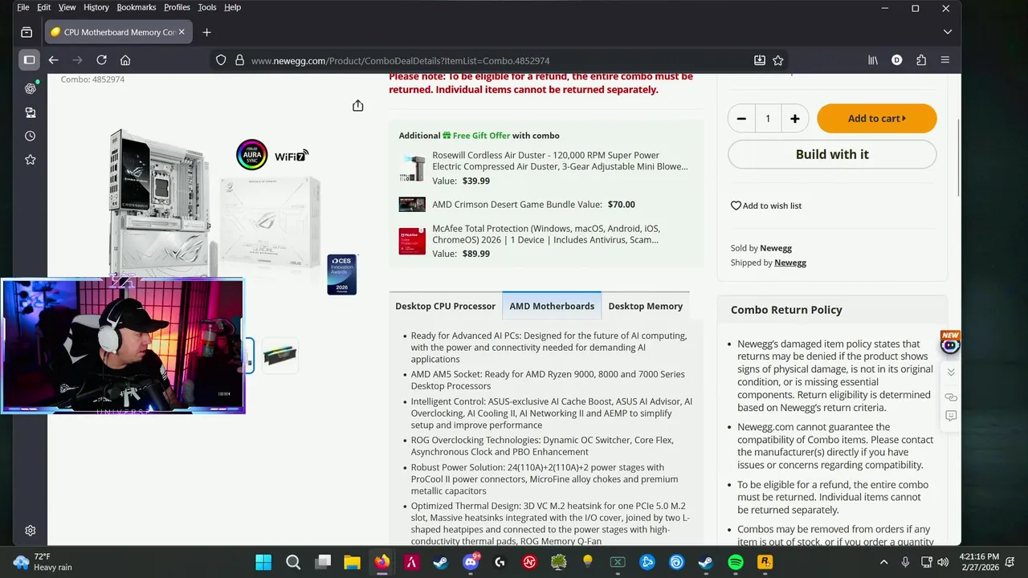Open sidebar settings gear icon

pyautogui.click(x=30, y=531)
